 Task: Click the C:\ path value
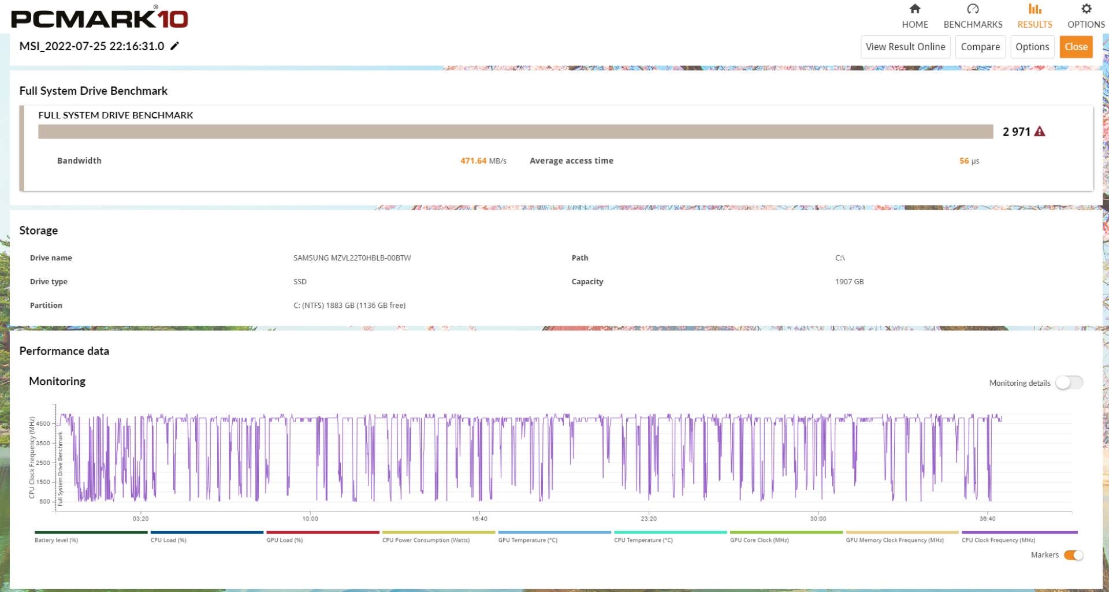(840, 258)
